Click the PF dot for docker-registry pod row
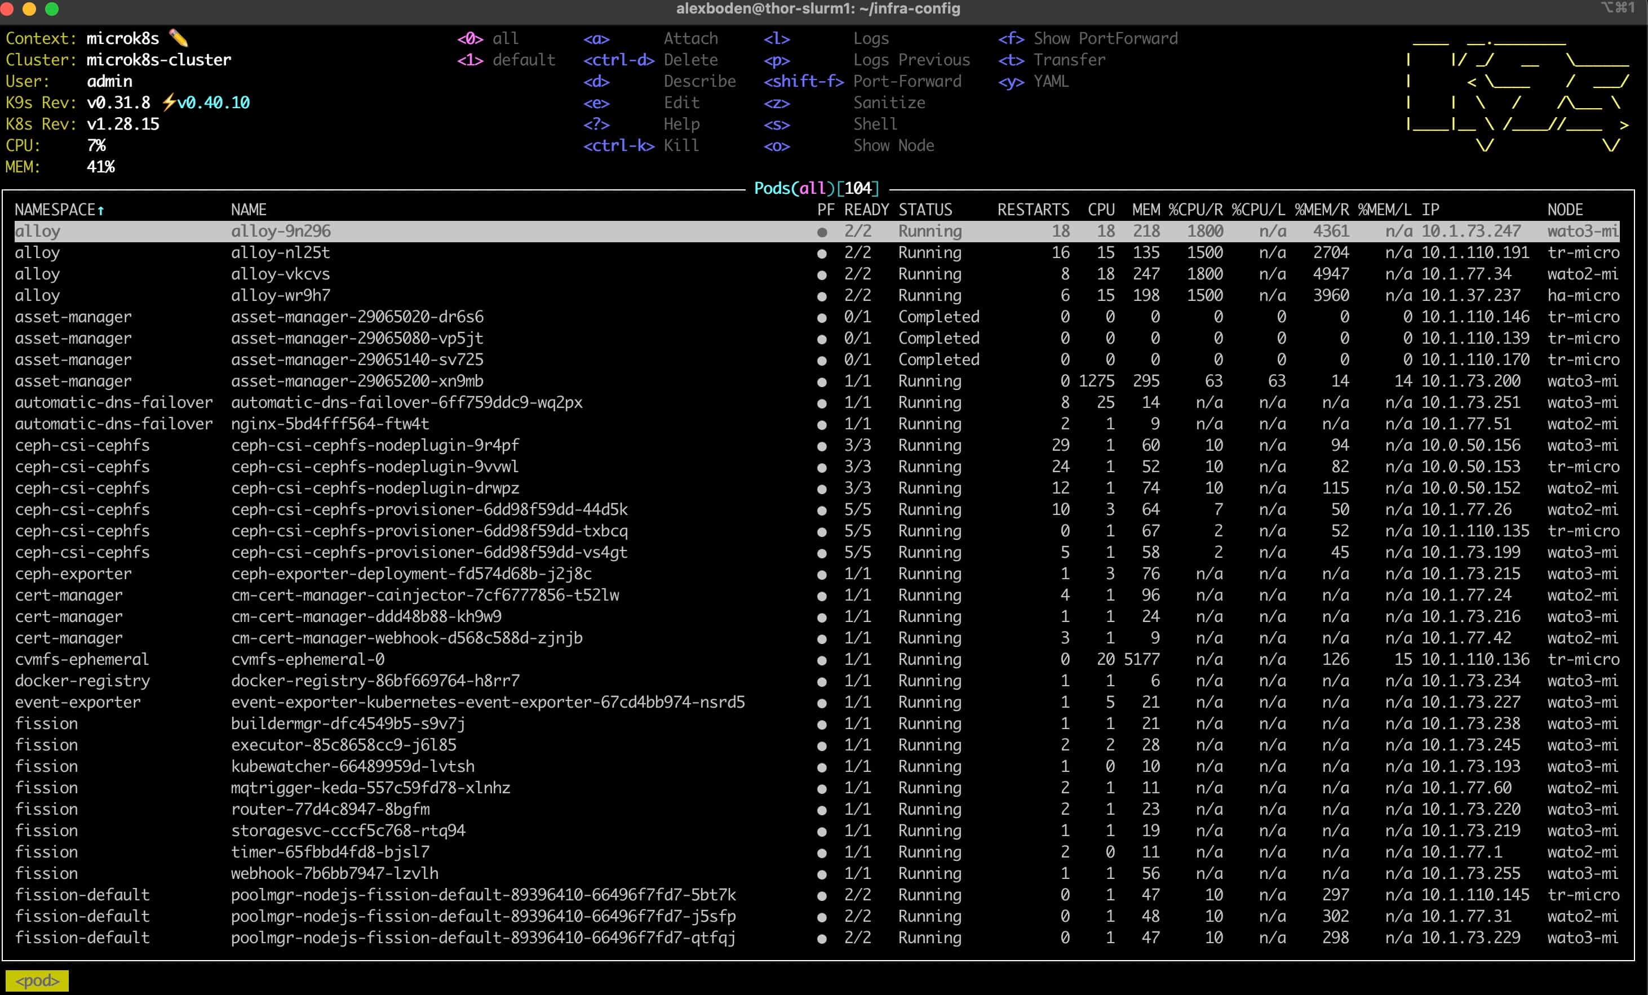The height and width of the screenshot is (995, 1648). [x=821, y=681]
